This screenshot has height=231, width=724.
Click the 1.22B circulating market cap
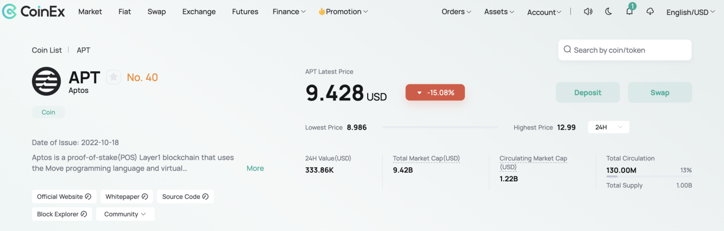(x=509, y=179)
